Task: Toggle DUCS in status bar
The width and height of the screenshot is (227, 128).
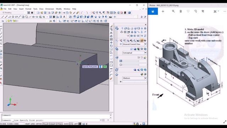Action: [66, 124]
